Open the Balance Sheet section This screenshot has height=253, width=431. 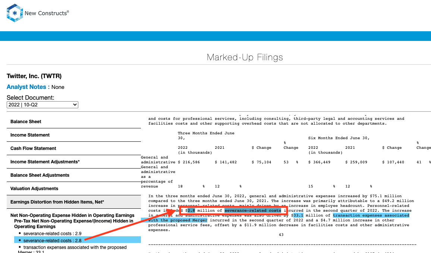[74, 122]
